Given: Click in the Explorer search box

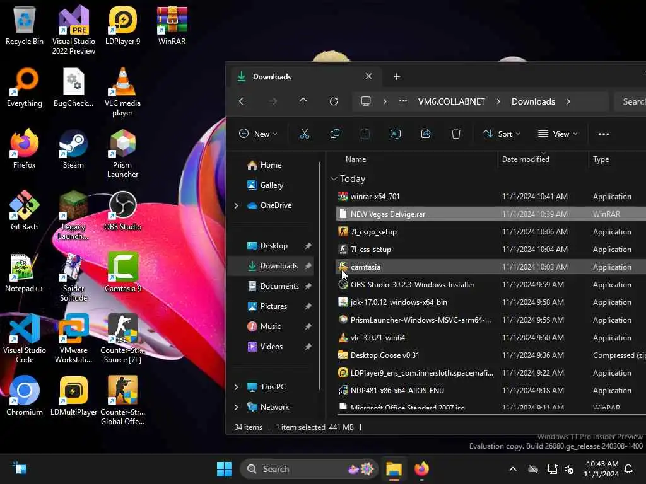Looking at the screenshot, I should click(x=630, y=101).
